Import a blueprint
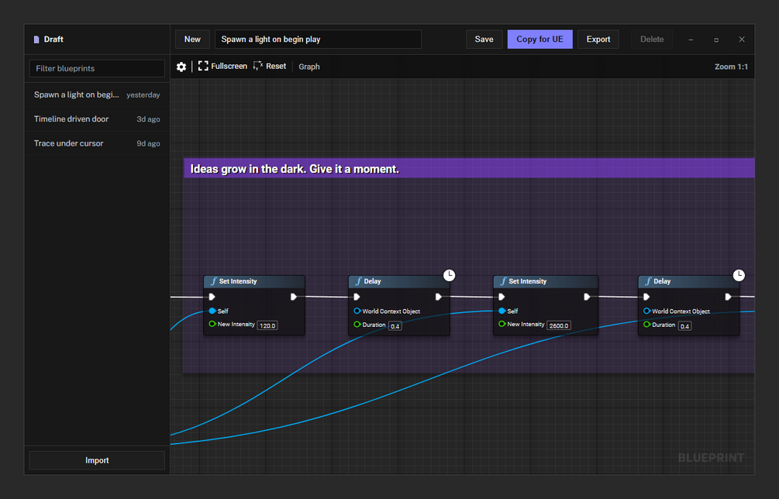779x499 pixels. pos(97,460)
